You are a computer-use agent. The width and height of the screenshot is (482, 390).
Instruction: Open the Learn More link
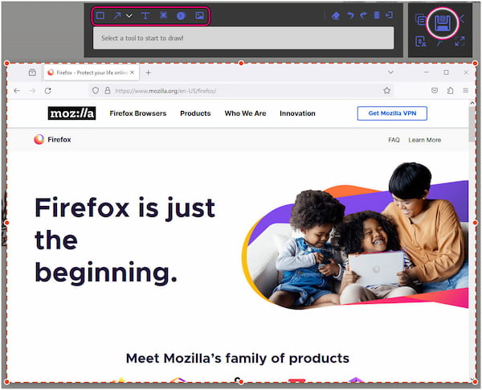(424, 140)
